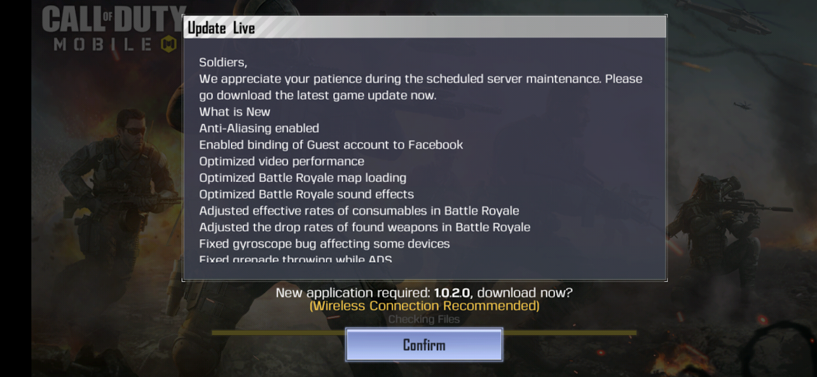Click the 'Anti-Aliasing enabled' line

pyautogui.click(x=259, y=128)
